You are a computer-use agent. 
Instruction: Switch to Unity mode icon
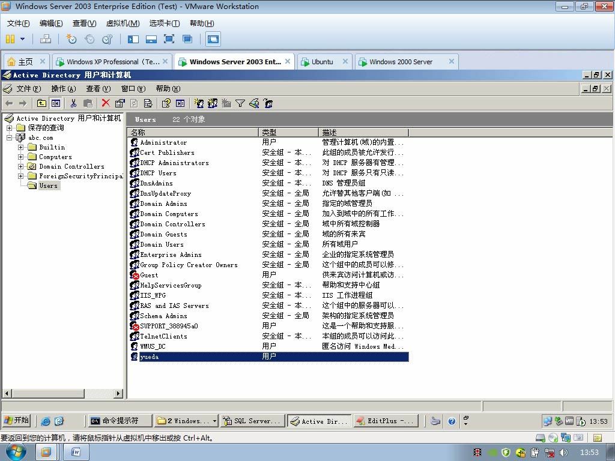pos(187,39)
